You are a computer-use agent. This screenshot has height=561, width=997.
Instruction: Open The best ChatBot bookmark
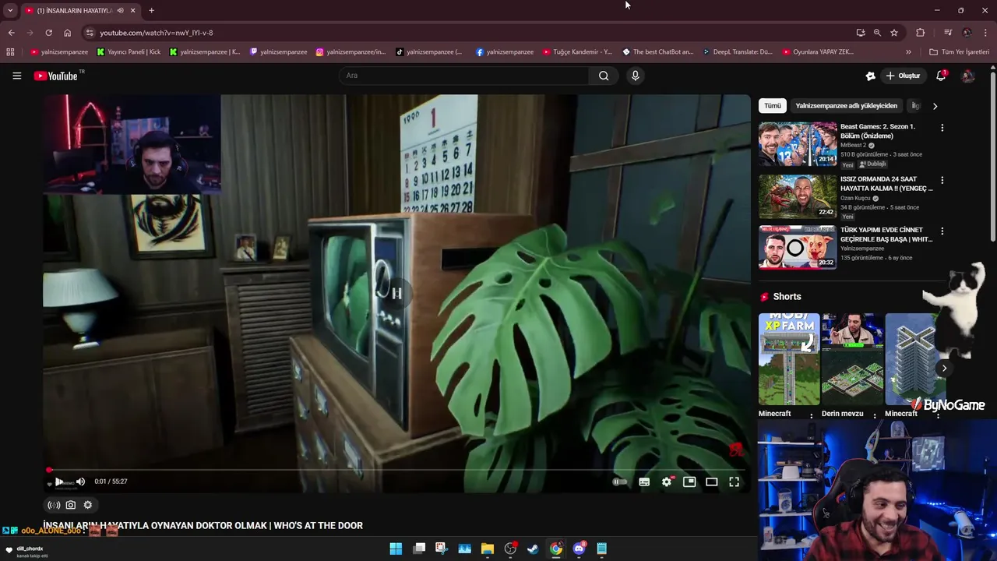coord(657,52)
